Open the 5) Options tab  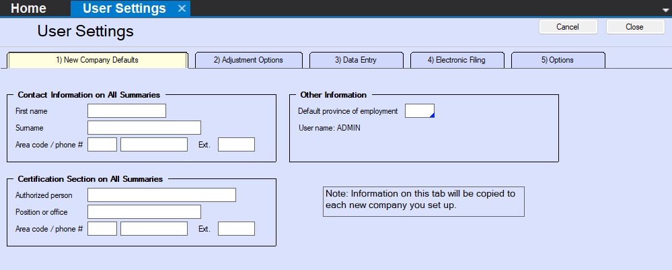point(557,60)
